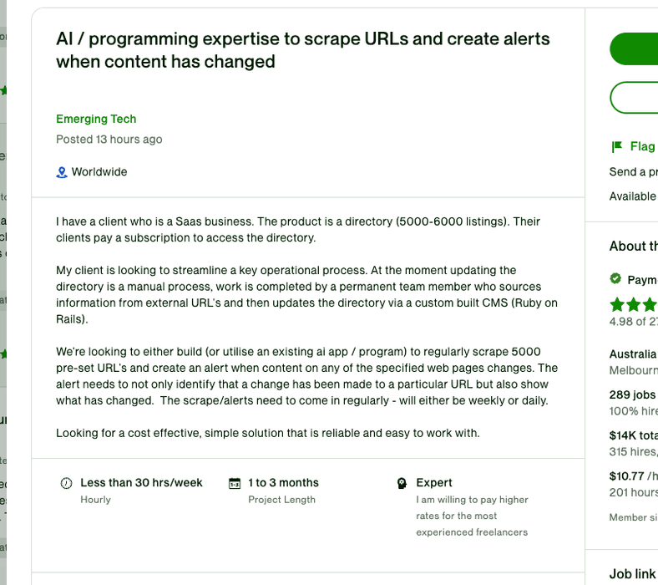Click the client's green star rating

(634, 304)
